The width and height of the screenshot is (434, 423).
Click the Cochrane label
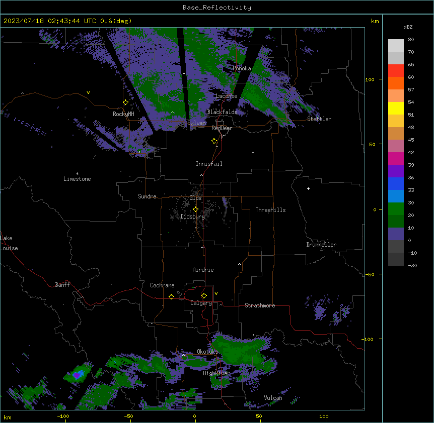click(x=162, y=285)
